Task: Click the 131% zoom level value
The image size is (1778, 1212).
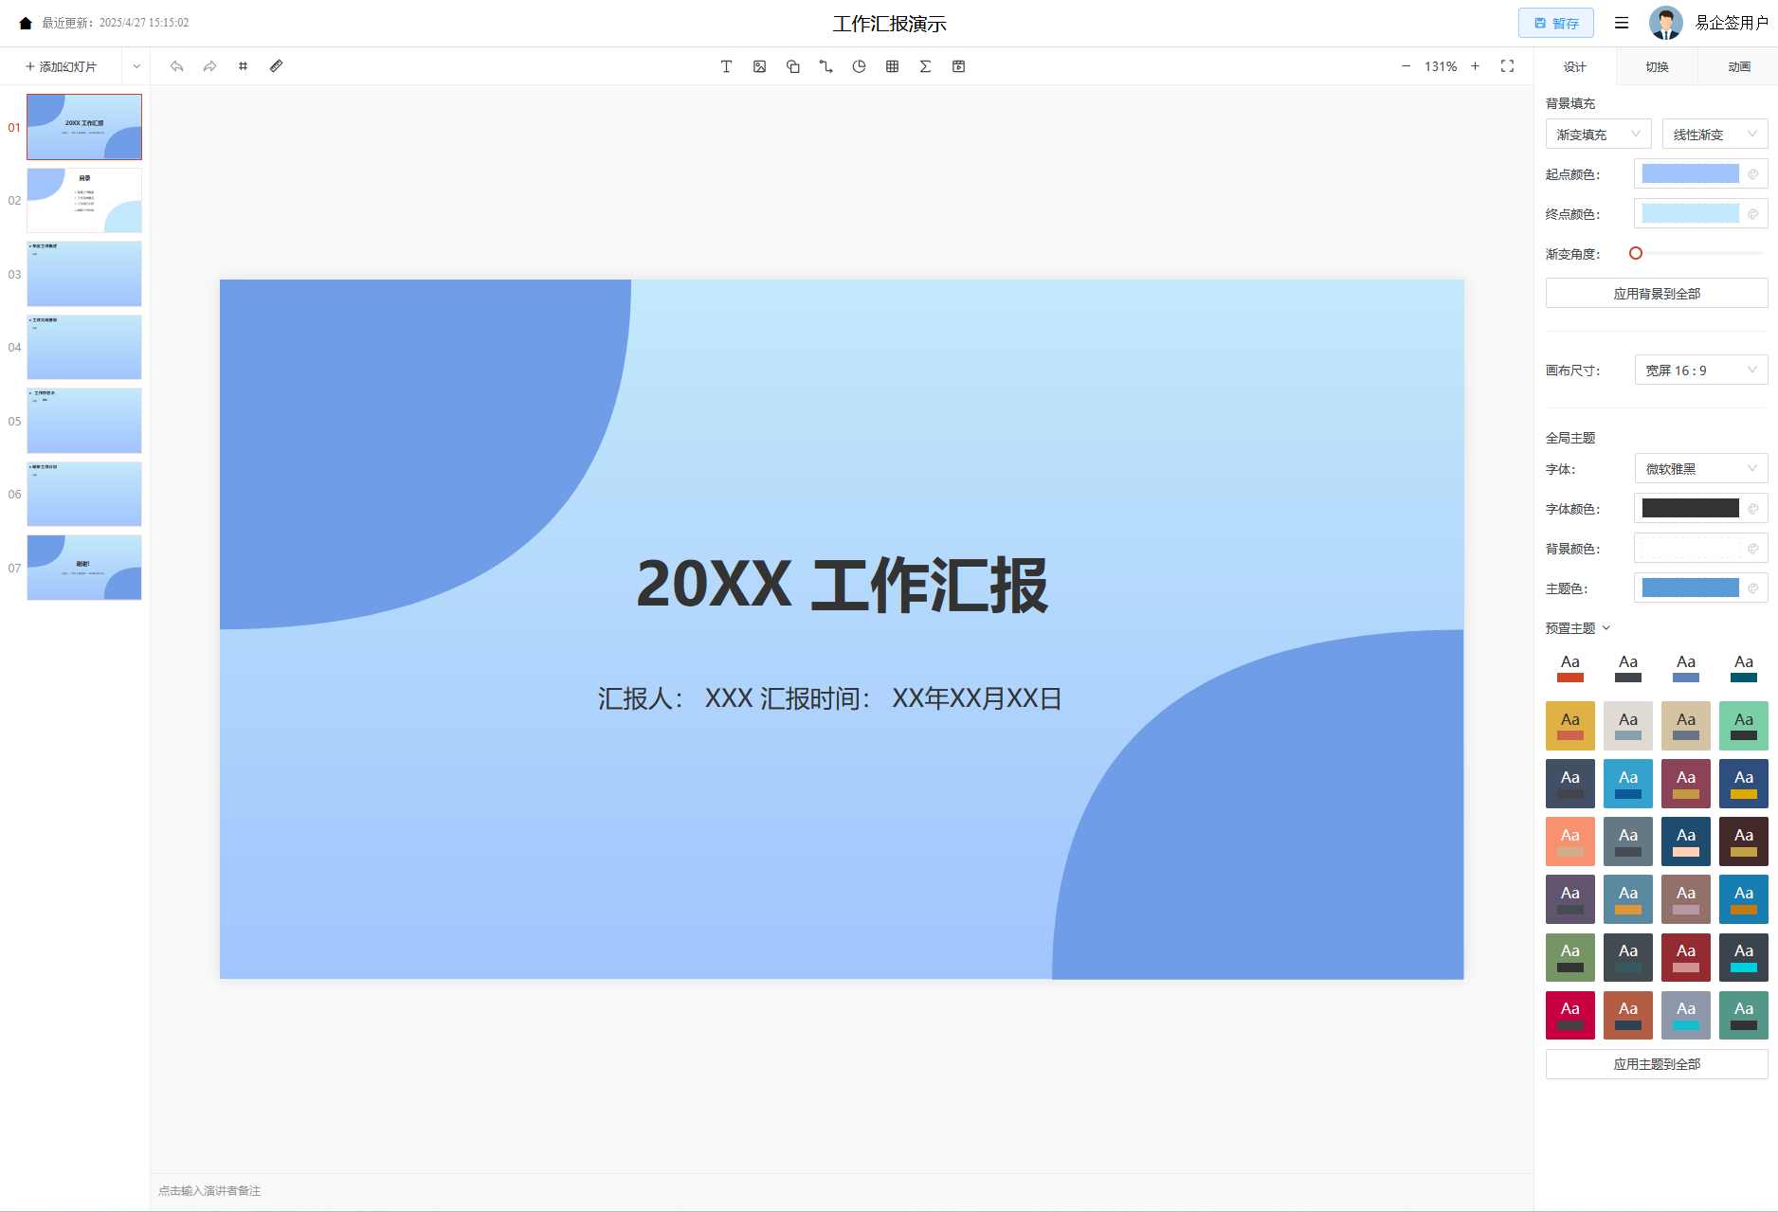Action: pos(1441,66)
